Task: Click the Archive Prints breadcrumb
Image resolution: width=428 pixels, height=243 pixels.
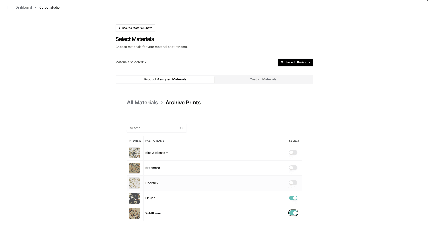Action: 183,102
